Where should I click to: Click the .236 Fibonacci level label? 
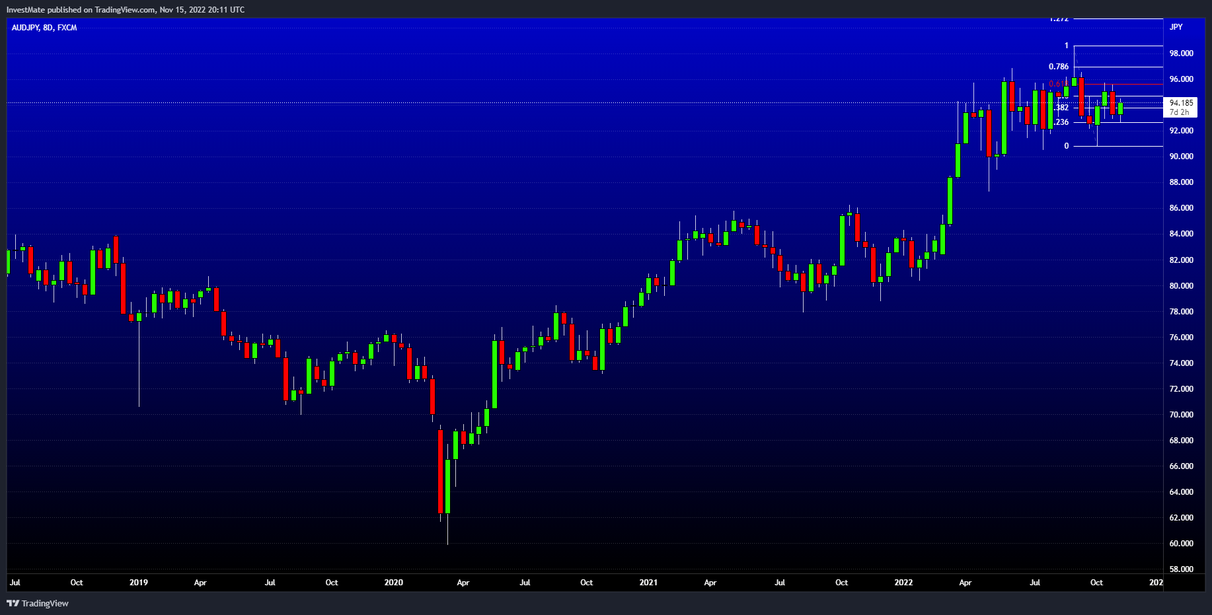pos(1061,122)
